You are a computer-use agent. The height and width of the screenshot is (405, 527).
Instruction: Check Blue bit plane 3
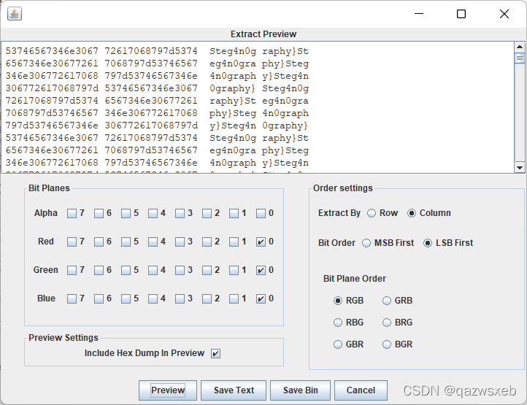click(180, 298)
